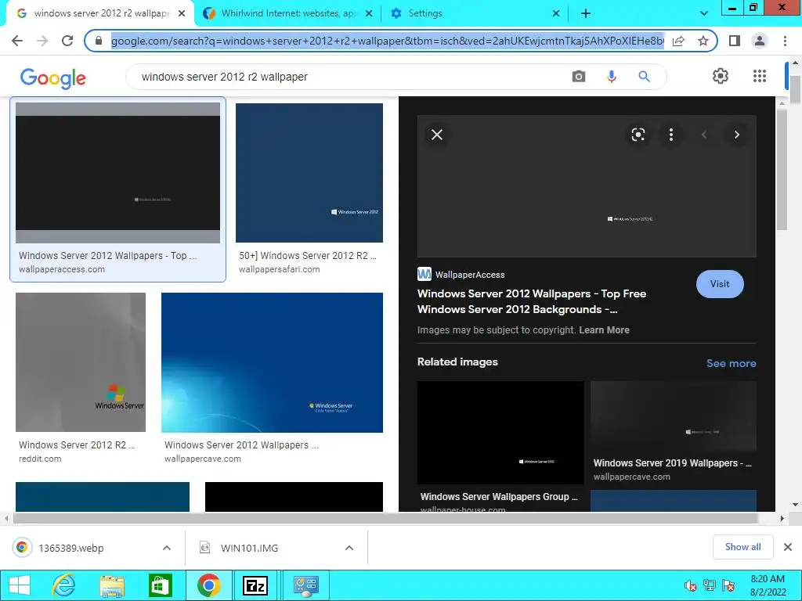Viewport: 802px width, 601px height.
Task: Submit search with magnifier icon
Action: (644, 77)
